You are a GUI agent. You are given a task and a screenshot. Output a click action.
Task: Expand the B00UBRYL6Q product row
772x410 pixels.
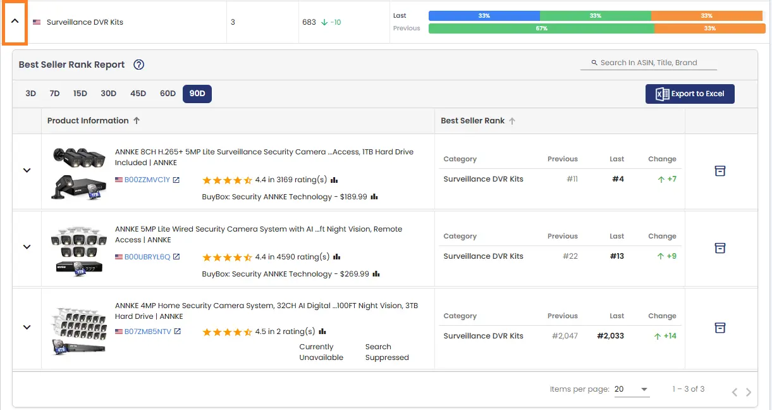click(x=27, y=247)
